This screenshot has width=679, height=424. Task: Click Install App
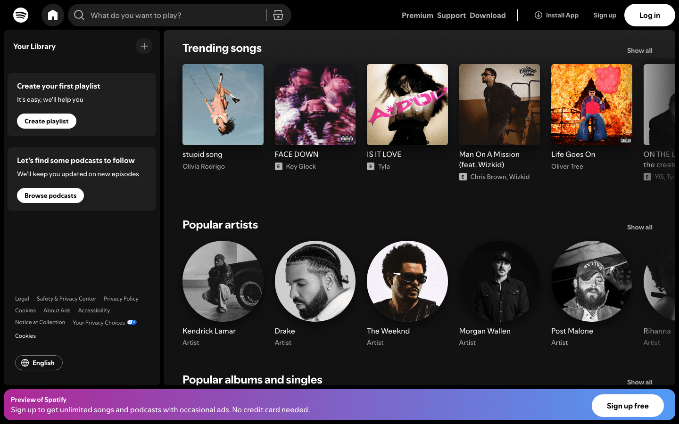click(556, 15)
